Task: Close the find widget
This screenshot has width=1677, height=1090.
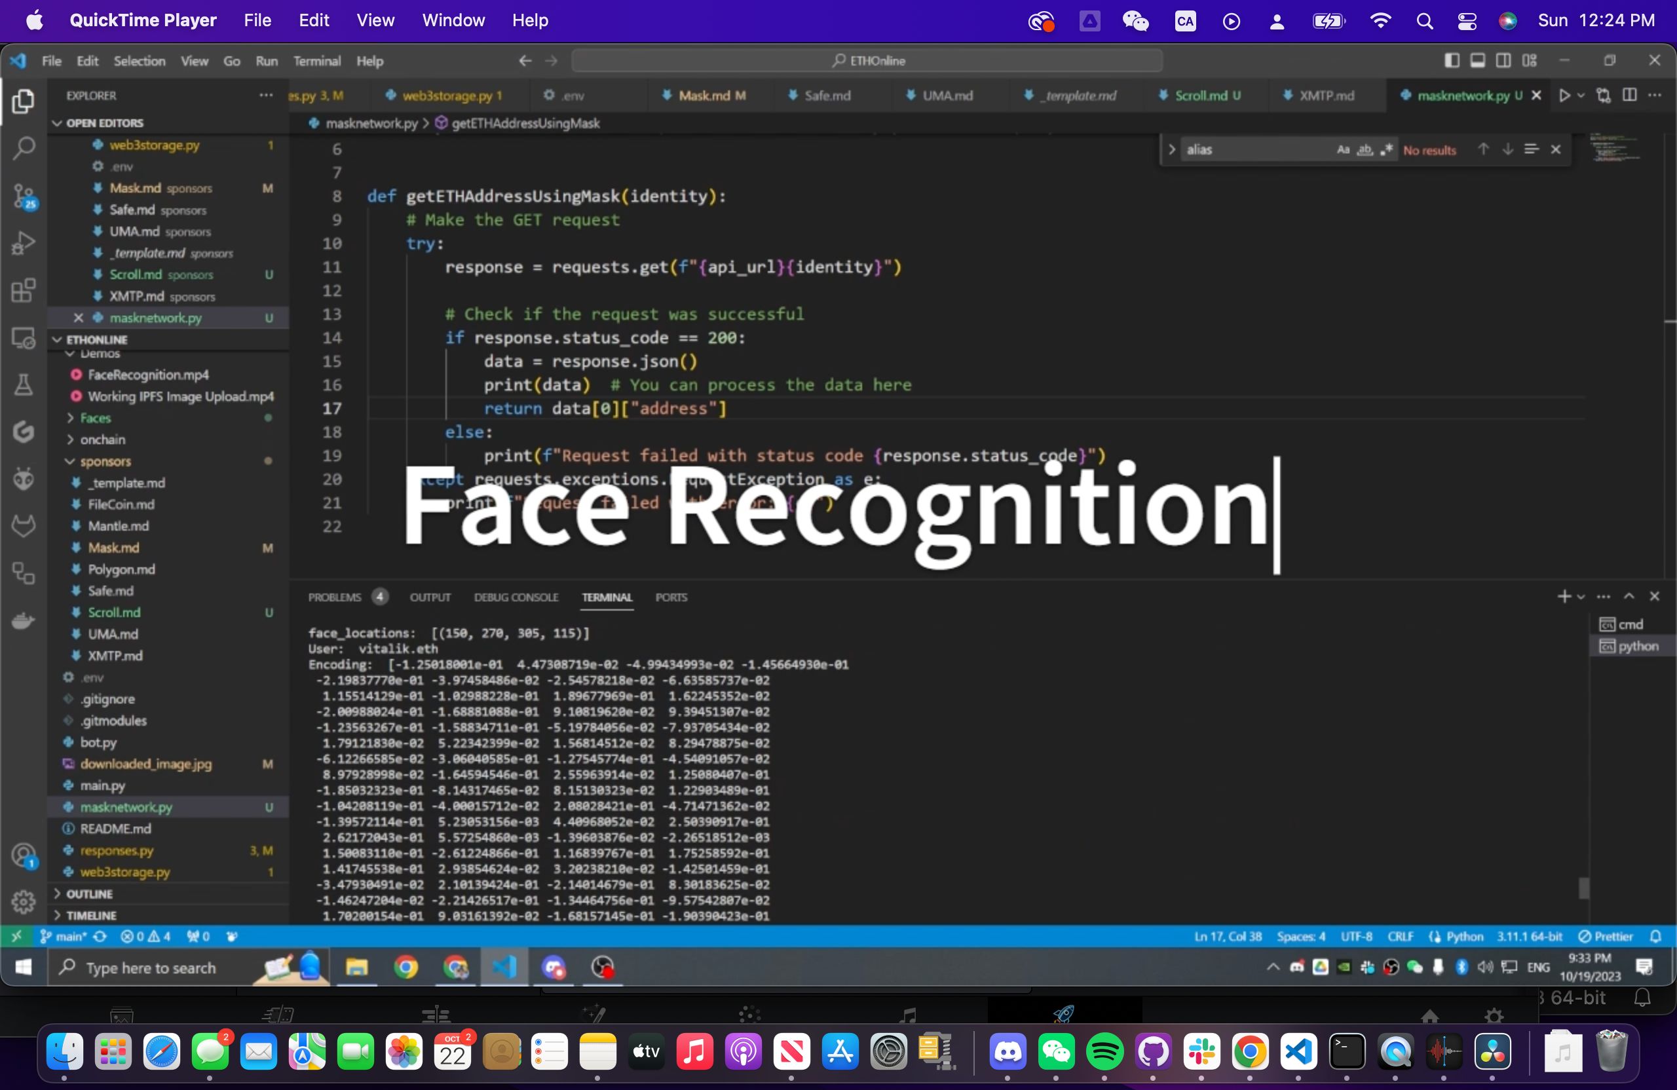Action: click(x=1556, y=149)
